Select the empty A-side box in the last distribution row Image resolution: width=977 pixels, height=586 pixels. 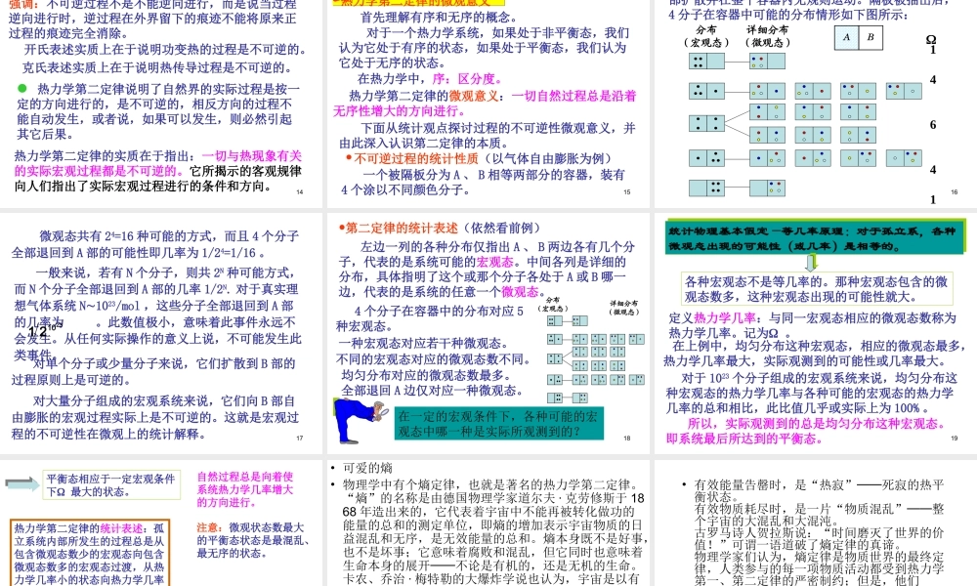coord(696,188)
